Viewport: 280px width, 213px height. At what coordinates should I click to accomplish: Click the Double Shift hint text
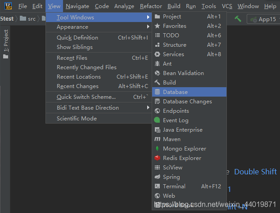tap(255, 172)
